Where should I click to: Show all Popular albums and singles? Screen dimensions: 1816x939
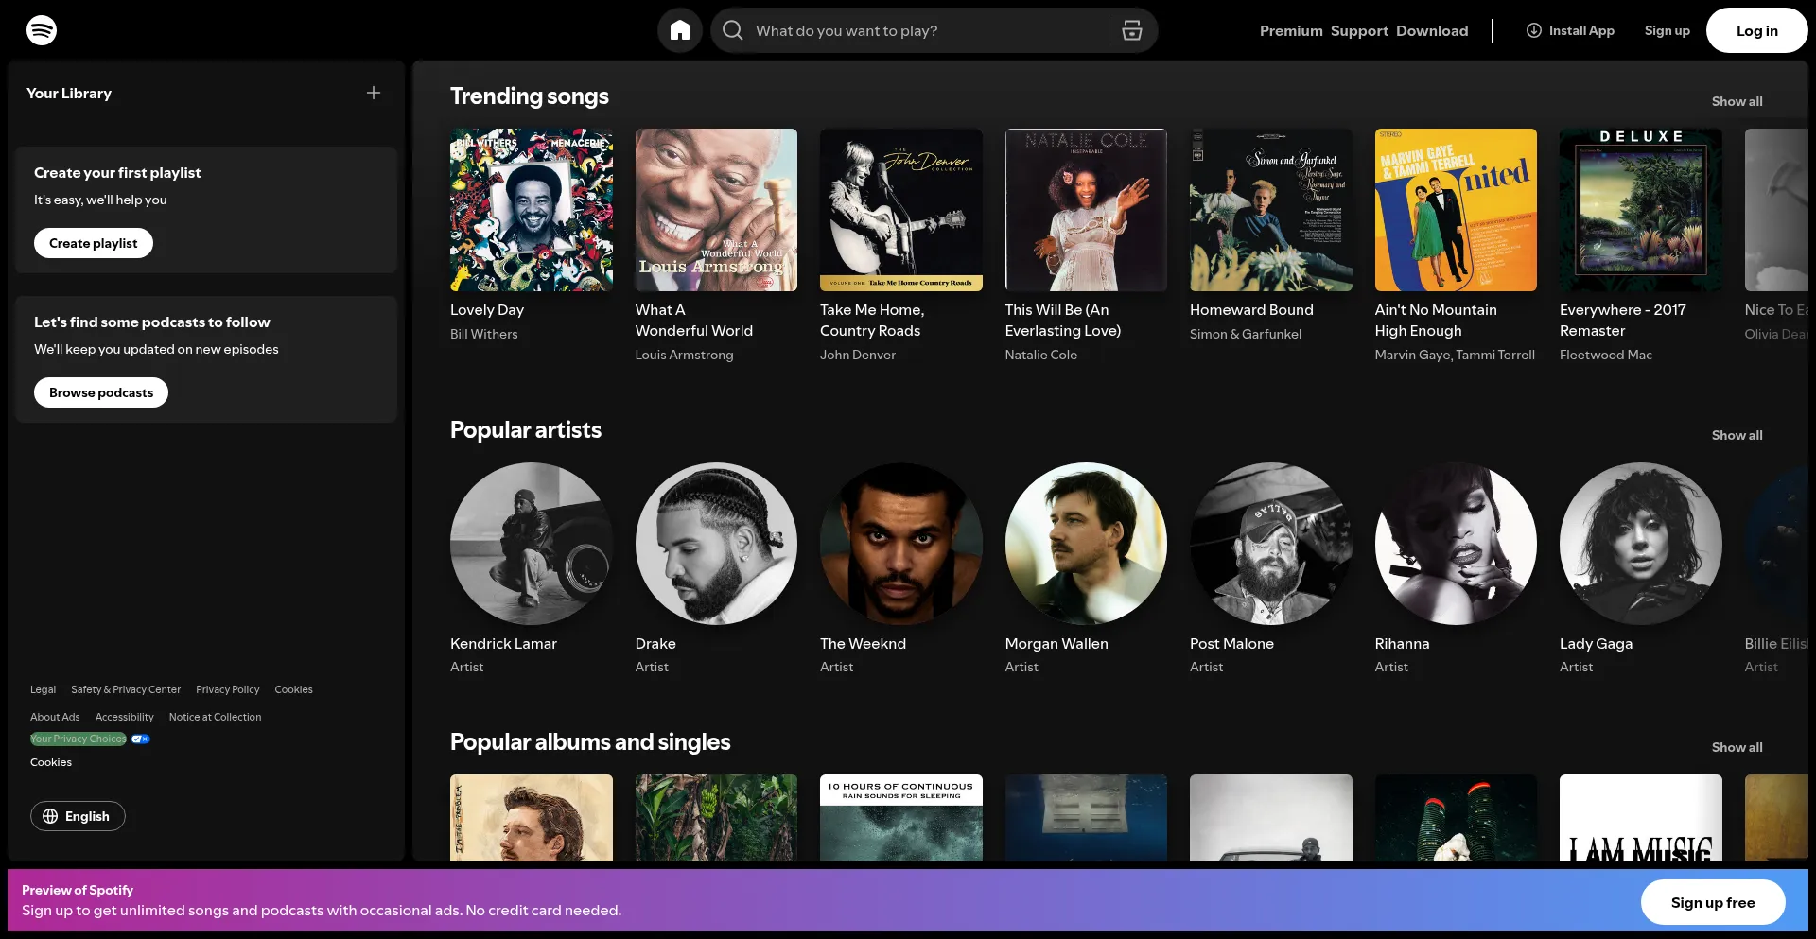(1737, 747)
